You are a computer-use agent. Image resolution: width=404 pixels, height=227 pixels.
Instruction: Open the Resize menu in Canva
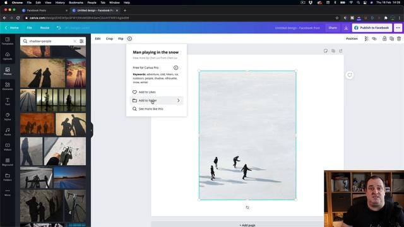(45, 28)
